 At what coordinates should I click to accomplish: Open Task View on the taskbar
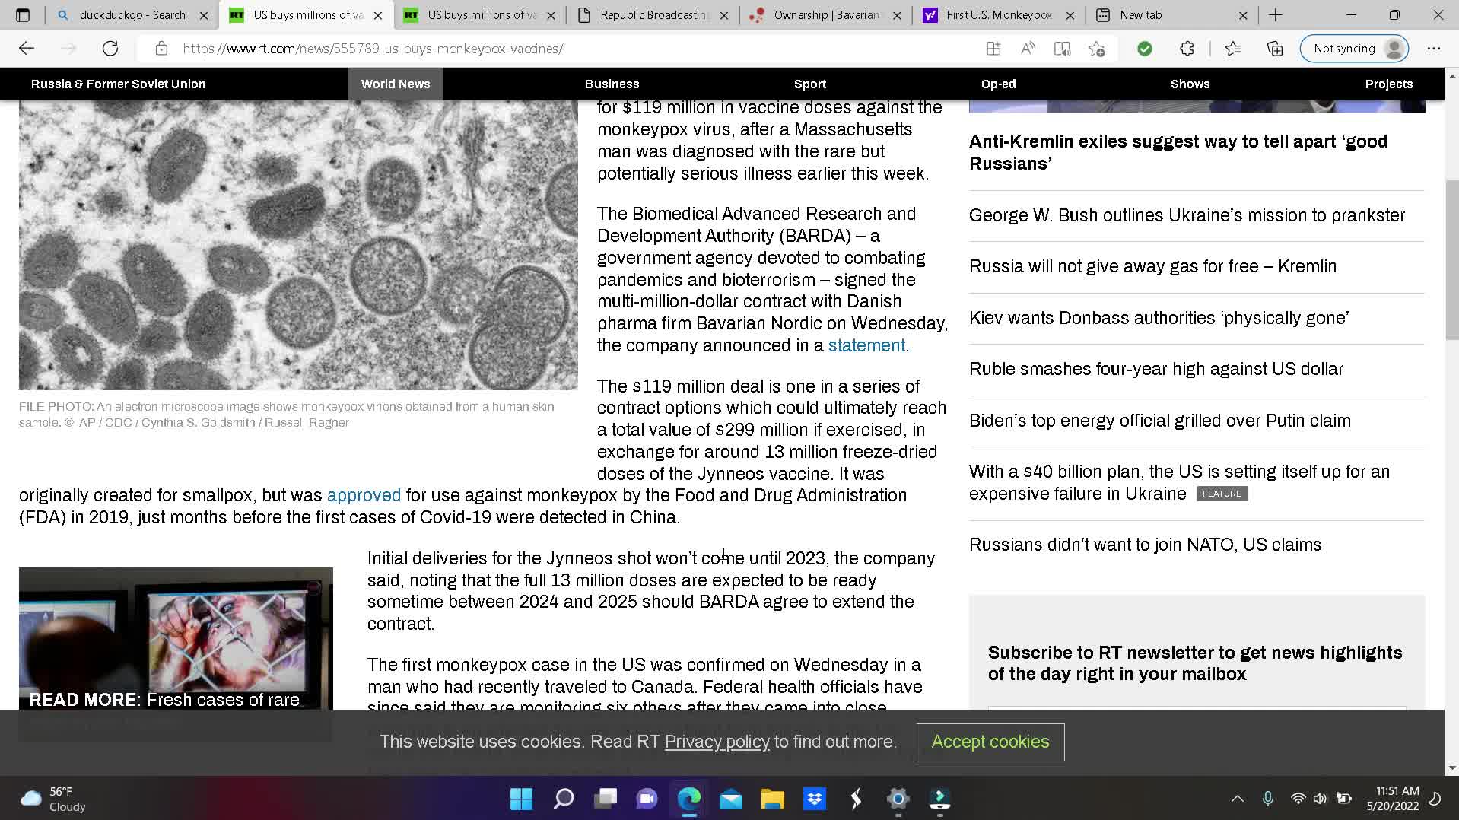click(606, 799)
